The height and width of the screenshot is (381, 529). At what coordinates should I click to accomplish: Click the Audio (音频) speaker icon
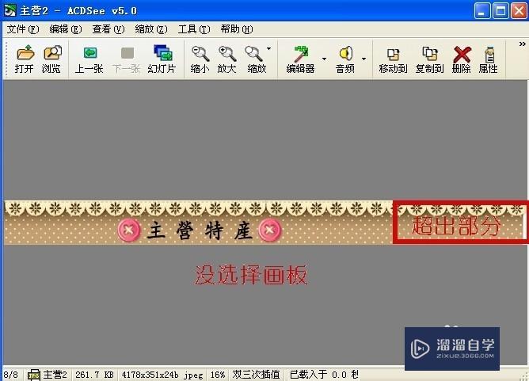click(x=345, y=59)
